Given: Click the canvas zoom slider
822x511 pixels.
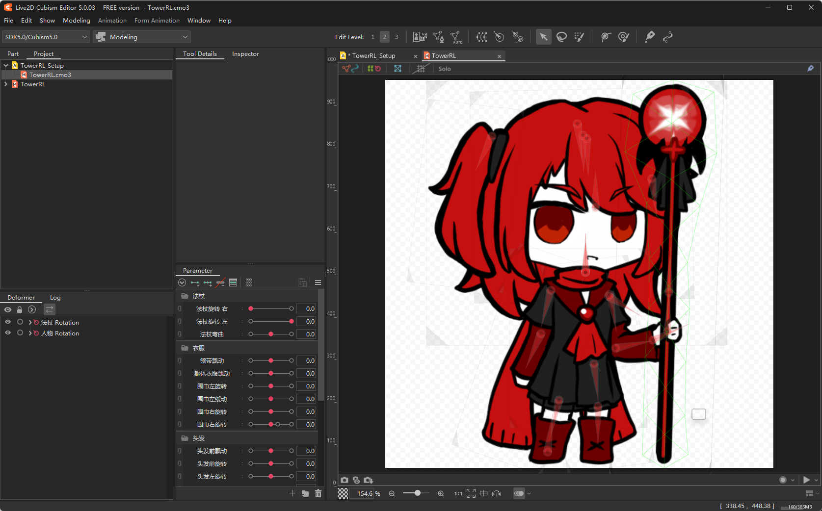Looking at the screenshot, I should pyautogui.click(x=416, y=493).
